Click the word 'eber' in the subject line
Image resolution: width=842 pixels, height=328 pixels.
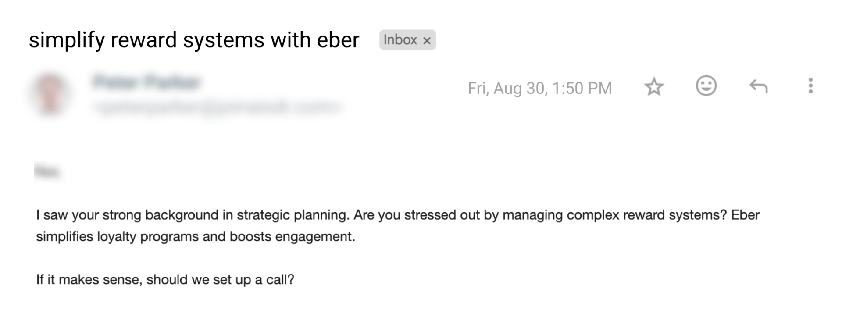click(338, 40)
